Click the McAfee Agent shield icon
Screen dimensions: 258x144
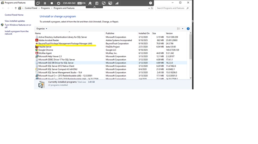(x=37, y=53)
